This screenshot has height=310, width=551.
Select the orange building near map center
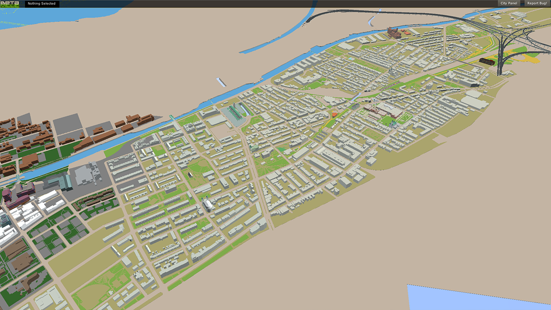(334, 113)
